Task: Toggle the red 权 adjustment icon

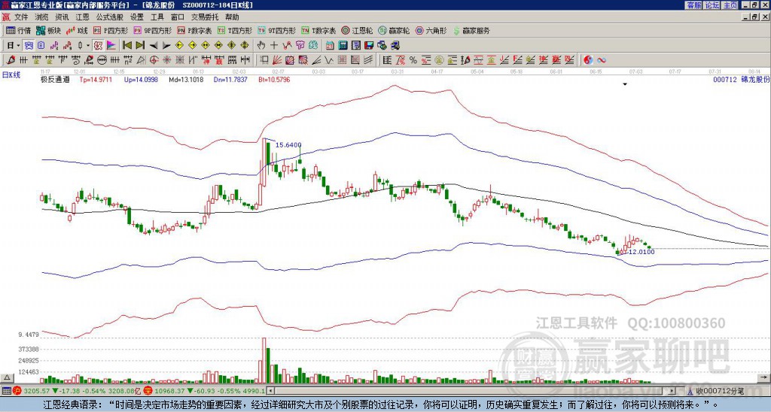Action: (x=98, y=46)
